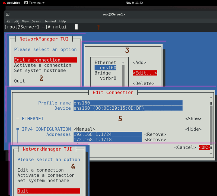Open the Search menu
The width and height of the screenshot is (217, 196).
click(x=37, y=21)
